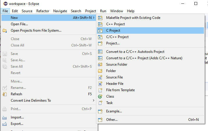Choose Makefile Project with Existing Code label
The width and height of the screenshot is (208, 131).
tap(133, 18)
